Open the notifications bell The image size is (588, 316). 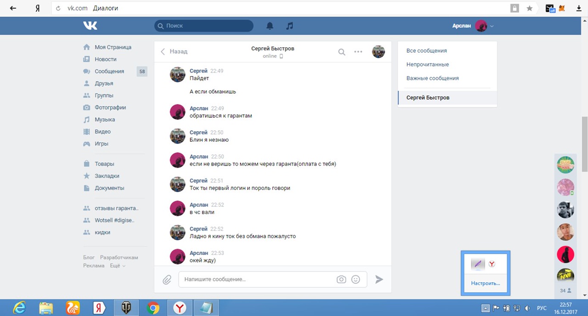tap(270, 26)
